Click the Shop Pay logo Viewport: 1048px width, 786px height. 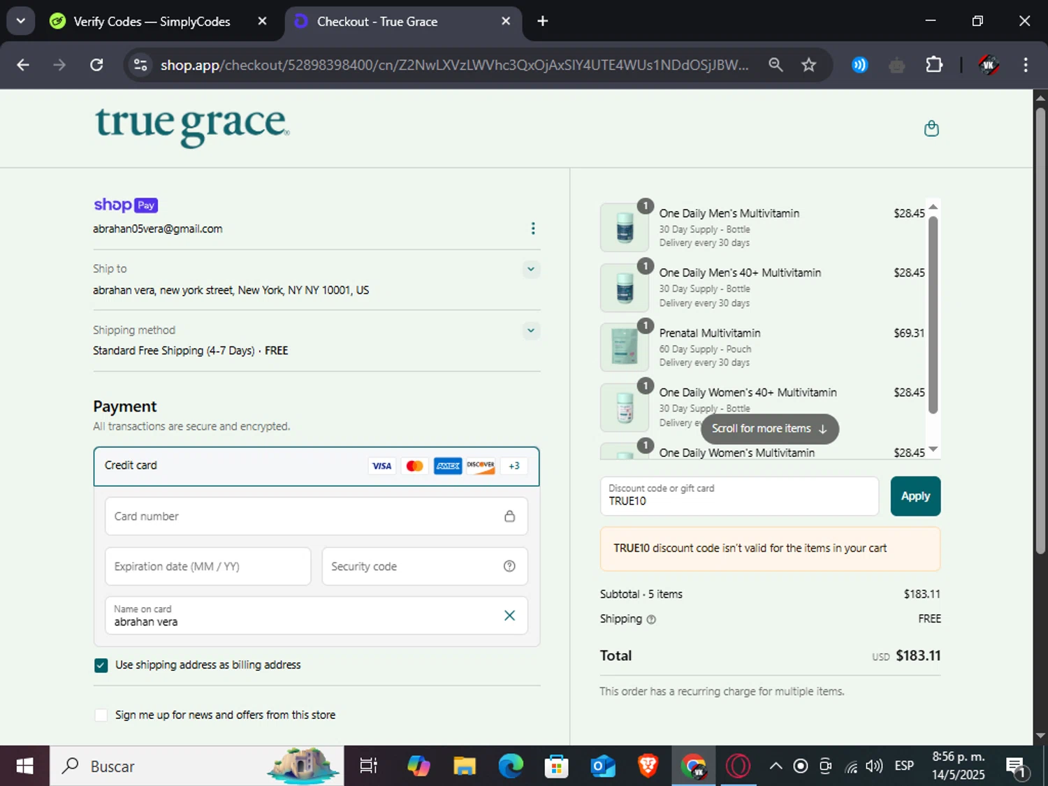click(126, 205)
